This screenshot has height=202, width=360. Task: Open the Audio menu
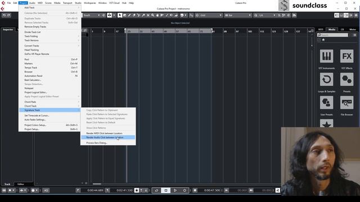click(x=32, y=3)
